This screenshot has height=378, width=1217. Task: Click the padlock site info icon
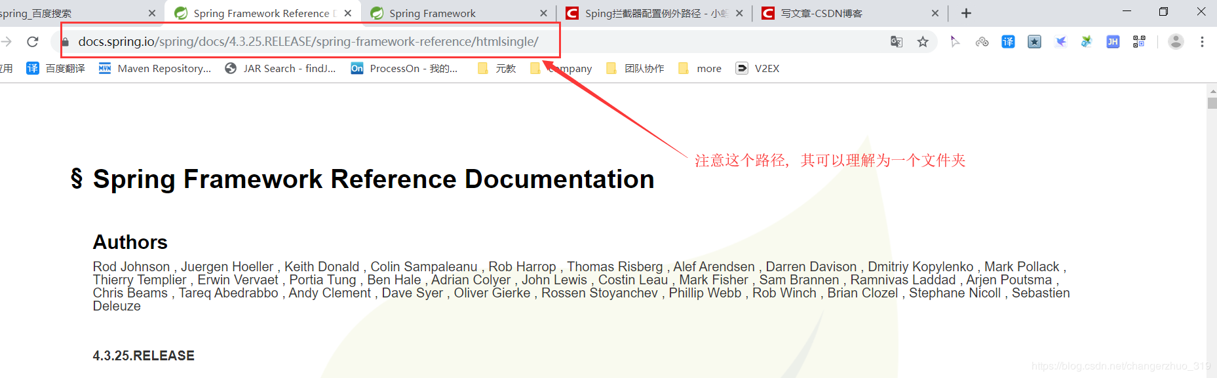tap(65, 42)
